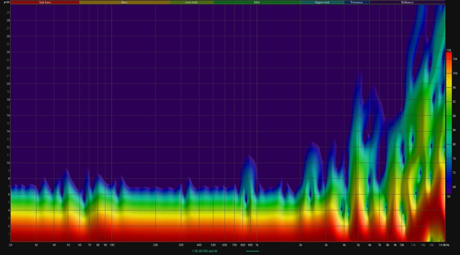Image resolution: width=460 pixels, height=255 pixels.
Task: Click the 106 value atop color scale
Action: pos(449,50)
